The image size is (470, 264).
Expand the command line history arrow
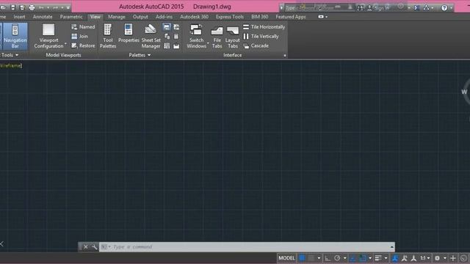[391, 247]
